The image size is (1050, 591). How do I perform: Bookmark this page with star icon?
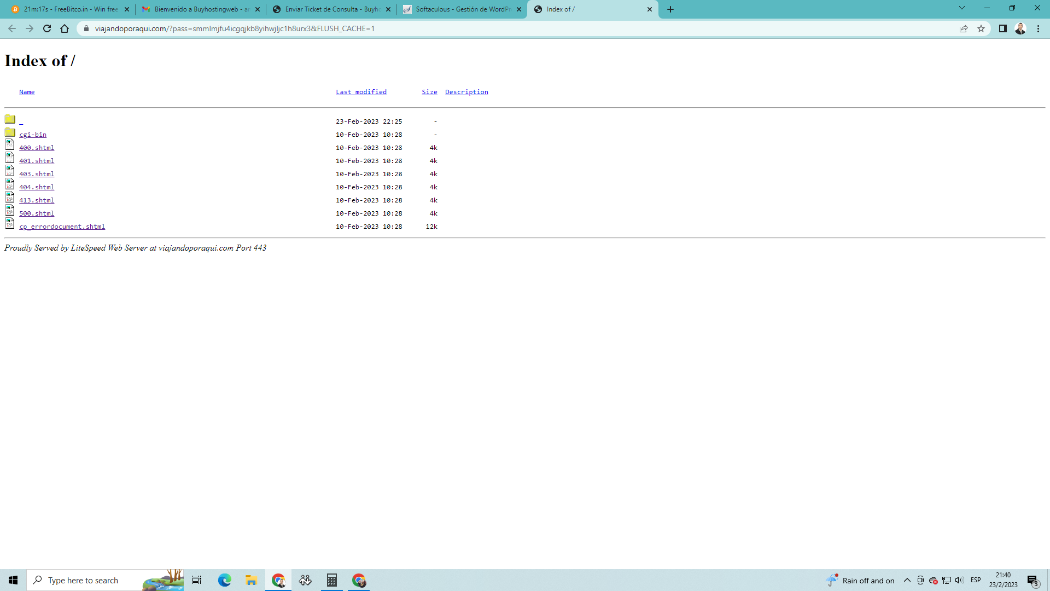(981, 28)
